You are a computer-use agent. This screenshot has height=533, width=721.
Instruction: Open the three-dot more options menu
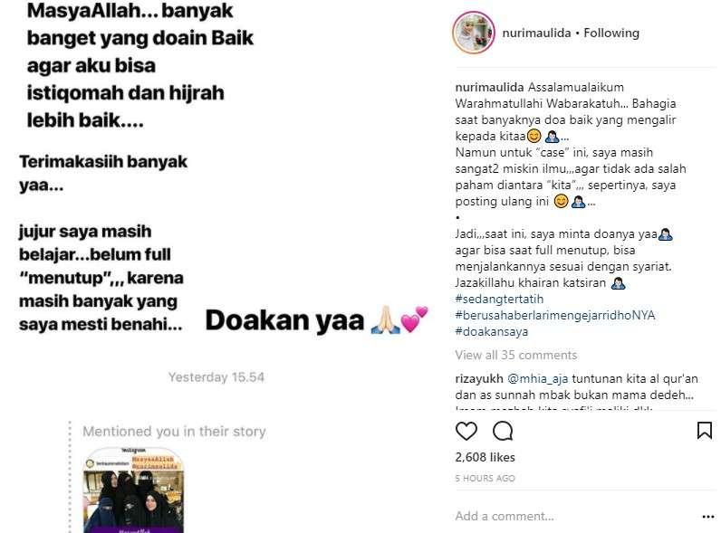[708, 517]
